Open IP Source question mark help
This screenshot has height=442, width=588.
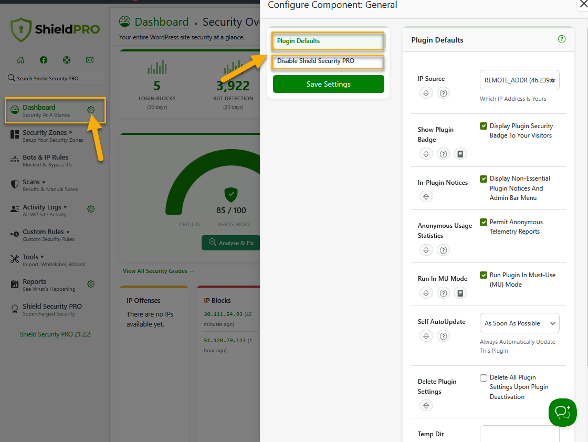pos(443,93)
